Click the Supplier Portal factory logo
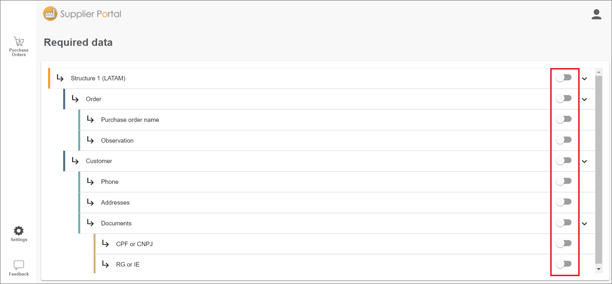The image size is (612, 284). (x=50, y=14)
